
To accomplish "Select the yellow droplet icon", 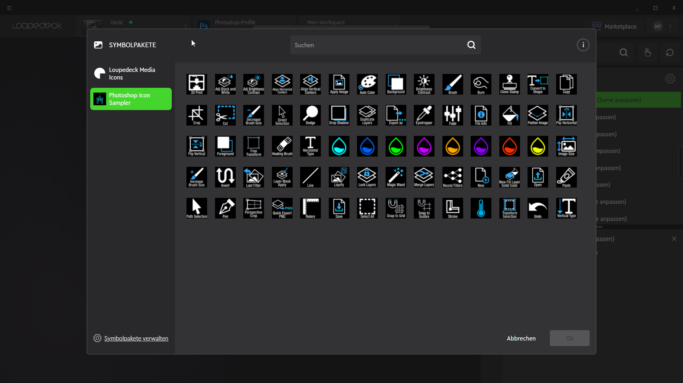I will point(538,146).
